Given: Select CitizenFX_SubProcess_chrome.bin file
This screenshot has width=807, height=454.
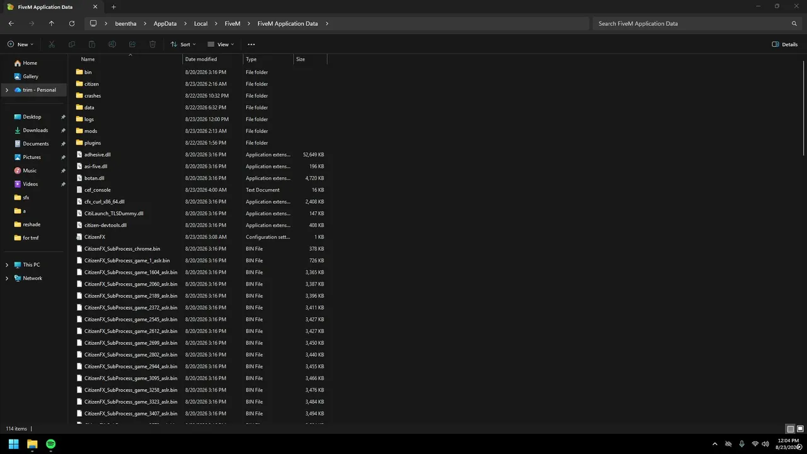Looking at the screenshot, I should (x=122, y=249).
